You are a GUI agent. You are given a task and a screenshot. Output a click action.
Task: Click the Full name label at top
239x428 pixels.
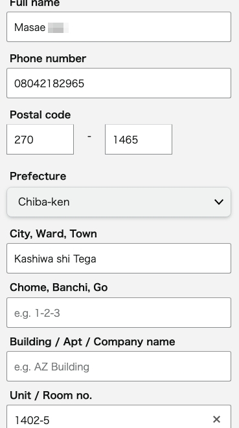tap(35, 3)
